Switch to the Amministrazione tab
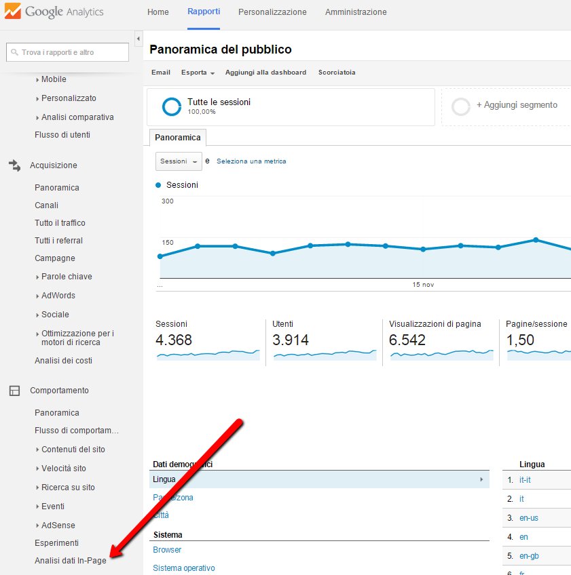 tap(356, 12)
